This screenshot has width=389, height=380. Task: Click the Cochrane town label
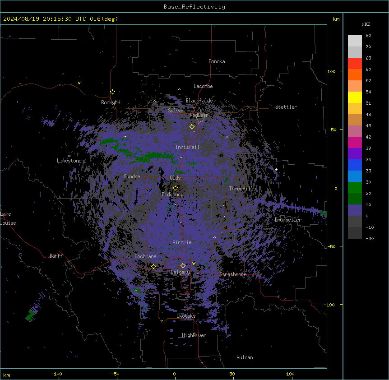(x=145, y=256)
